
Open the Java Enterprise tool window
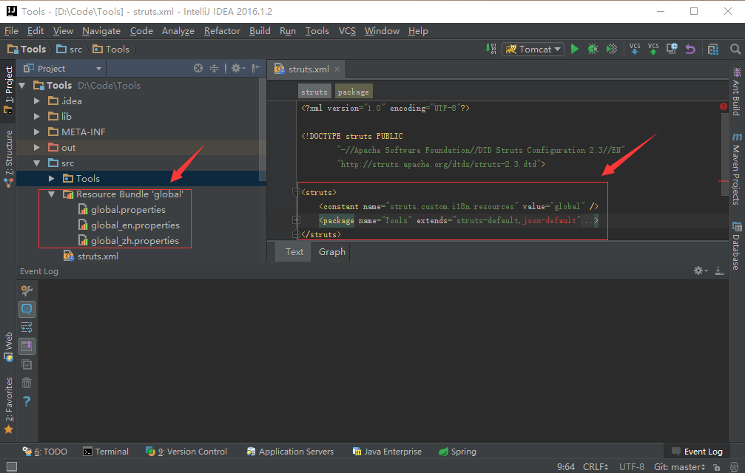[387, 451]
